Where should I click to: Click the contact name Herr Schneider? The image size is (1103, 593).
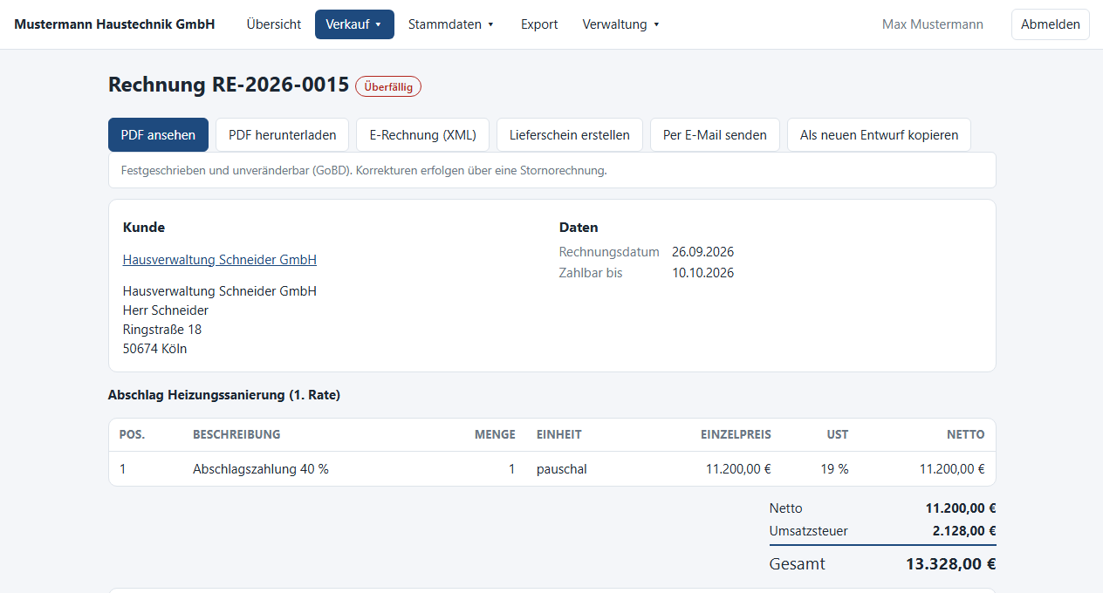[166, 310]
